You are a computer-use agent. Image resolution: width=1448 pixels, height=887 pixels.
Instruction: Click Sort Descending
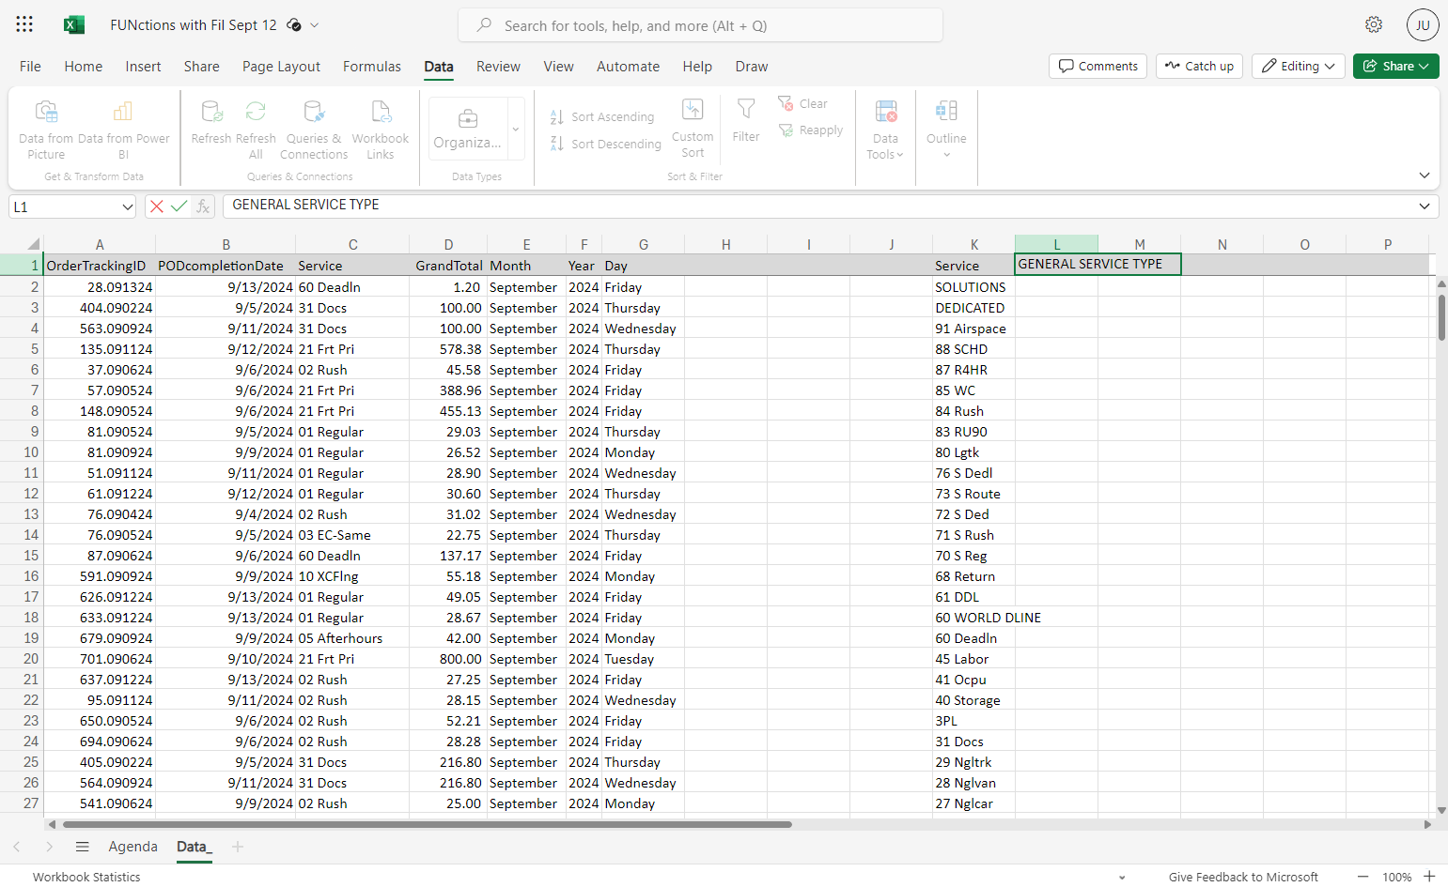[x=606, y=144]
